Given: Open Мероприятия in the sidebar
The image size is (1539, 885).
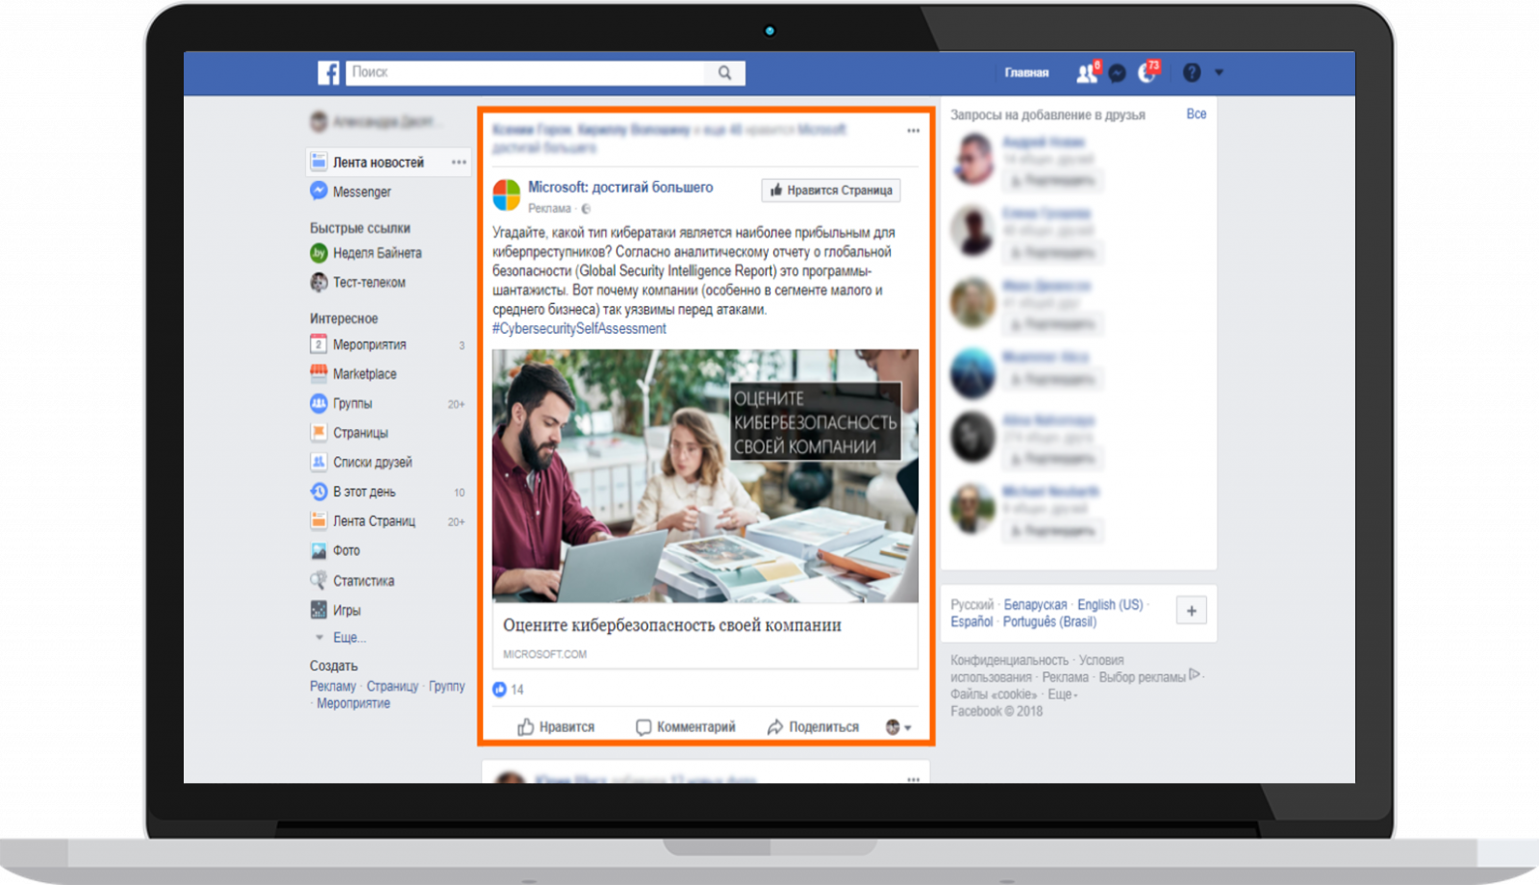Looking at the screenshot, I should 369,344.
